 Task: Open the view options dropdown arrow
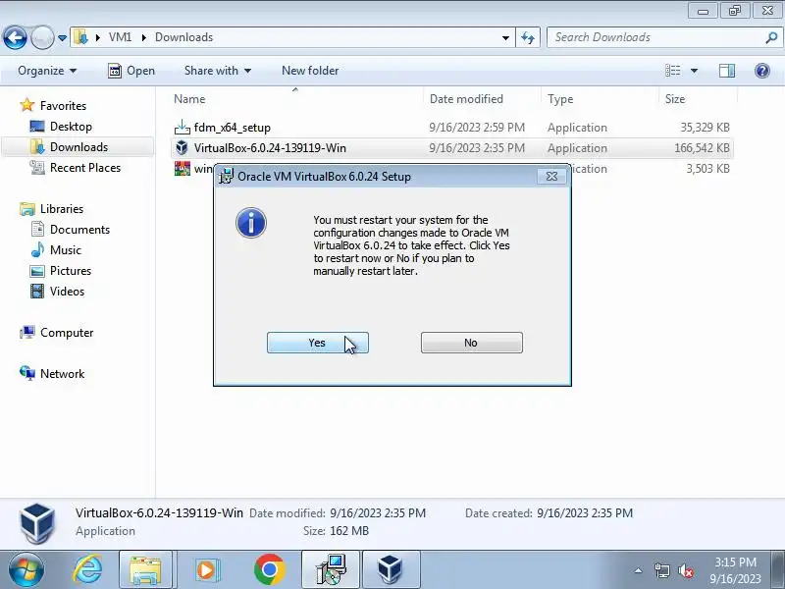click(x=695, y=71)
